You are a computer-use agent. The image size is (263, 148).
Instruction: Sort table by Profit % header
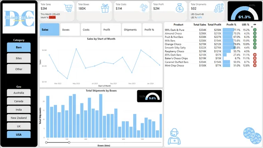point(231,25)
